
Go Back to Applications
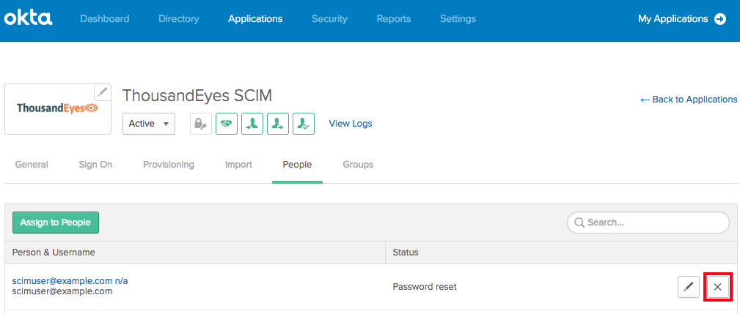pyautogui.click(x=689, y=100)
